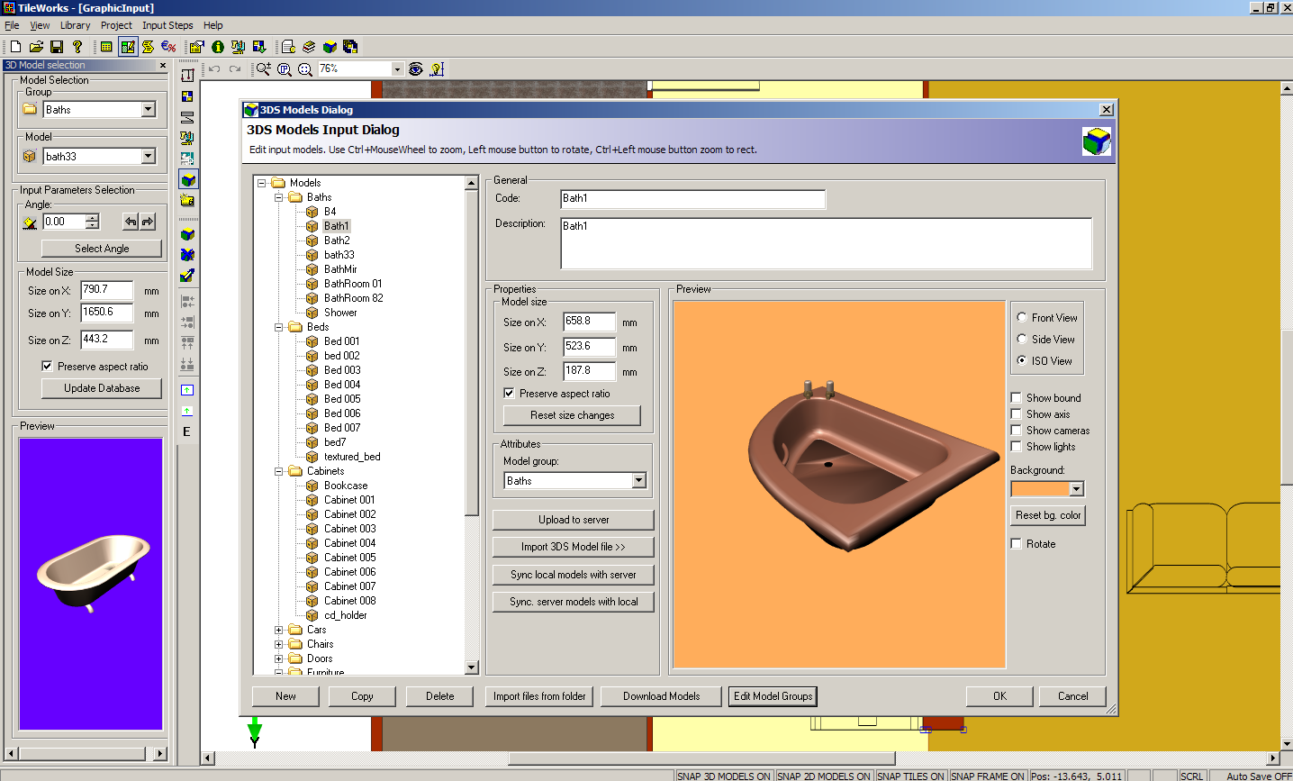The image size is (1293, 781).
Task: Click the undo arrow icon
Action: (214, 68)
